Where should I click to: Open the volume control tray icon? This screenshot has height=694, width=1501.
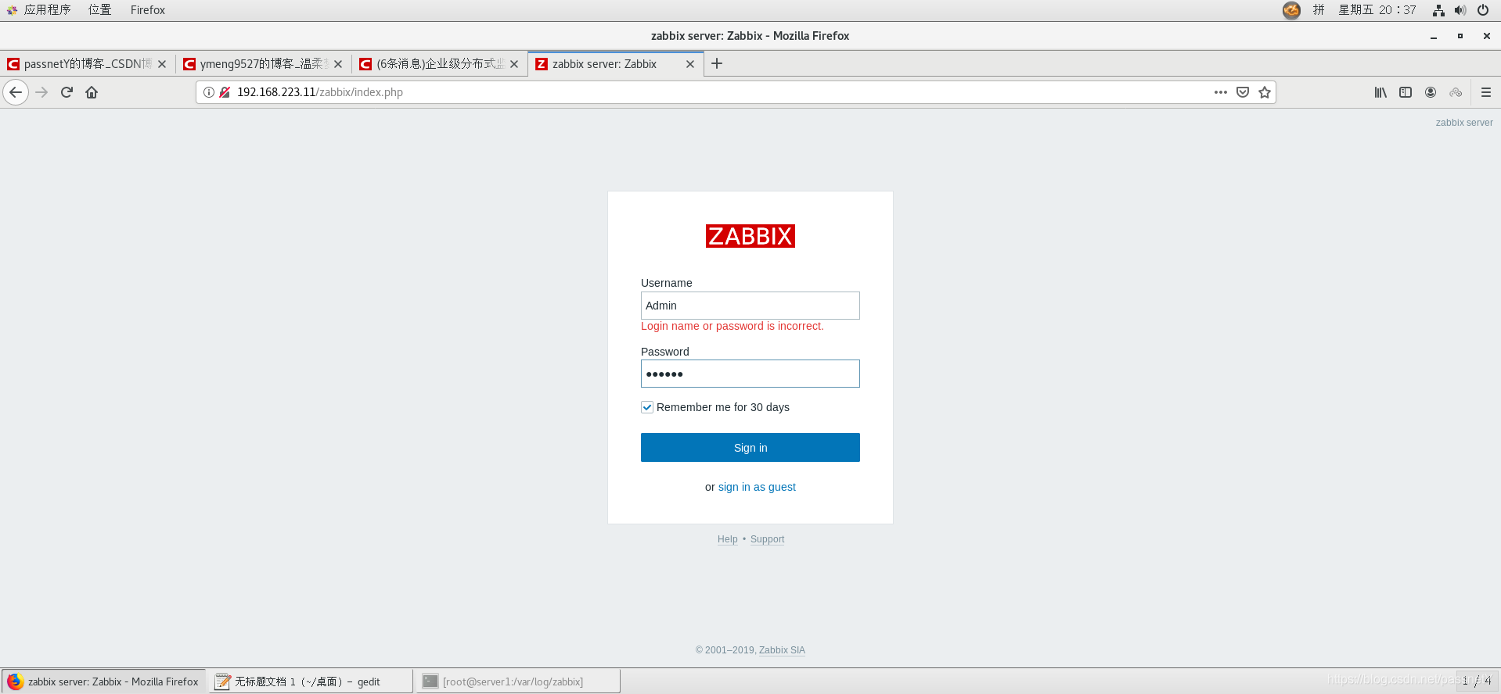tap(1460, 10)
